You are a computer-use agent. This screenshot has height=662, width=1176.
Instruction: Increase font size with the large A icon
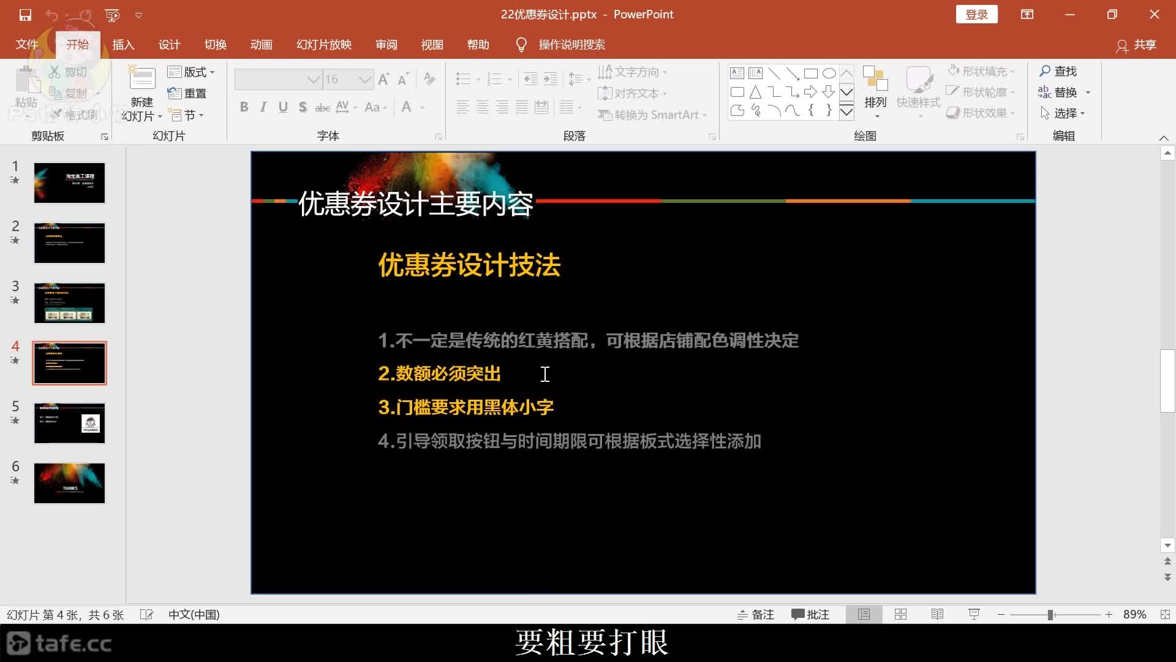point(384,79)
